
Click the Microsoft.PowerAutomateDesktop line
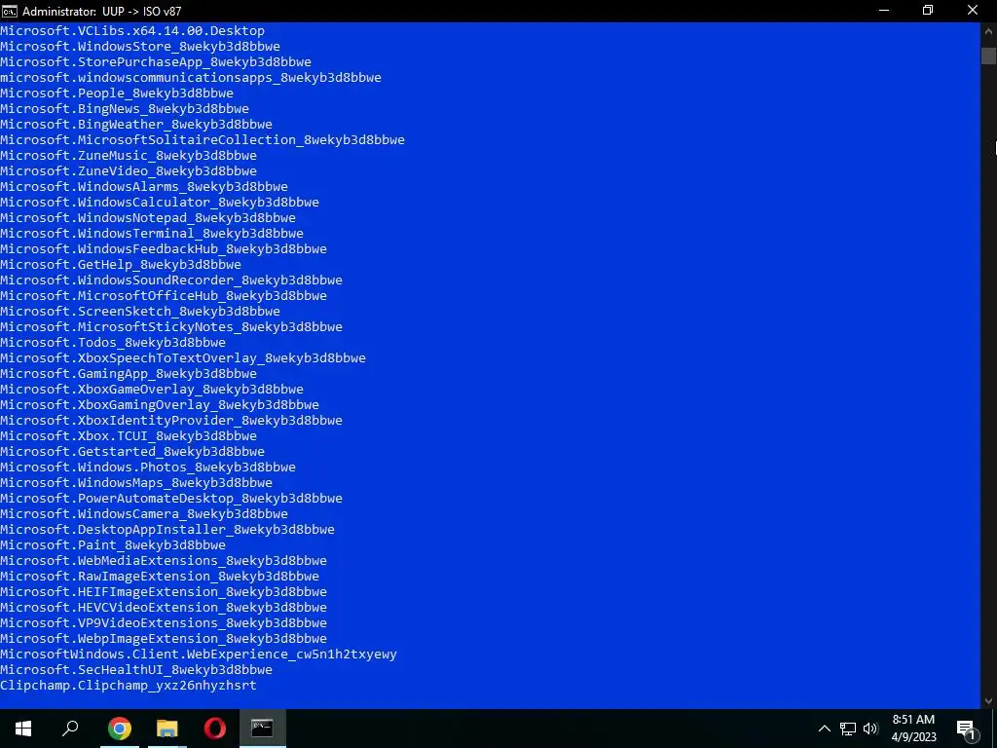[x=171, y=498]
